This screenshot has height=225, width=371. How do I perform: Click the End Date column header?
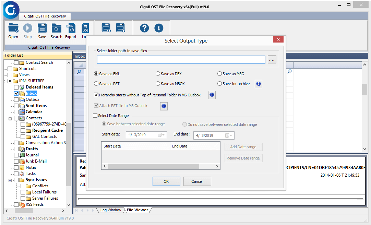point(195,146)
